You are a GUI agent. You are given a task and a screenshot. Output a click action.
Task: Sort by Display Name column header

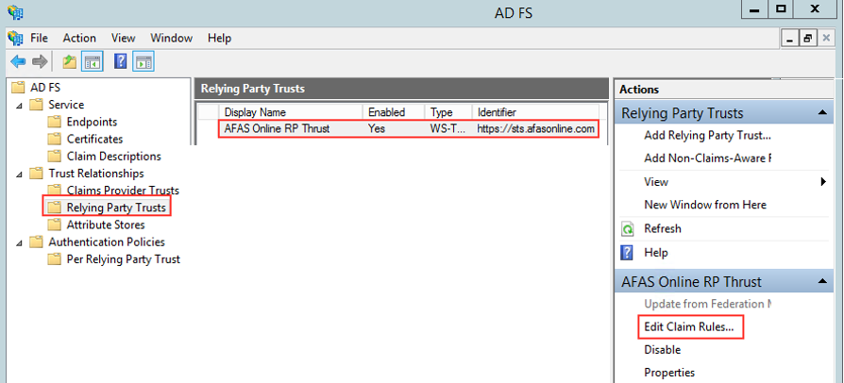point(291,112)
